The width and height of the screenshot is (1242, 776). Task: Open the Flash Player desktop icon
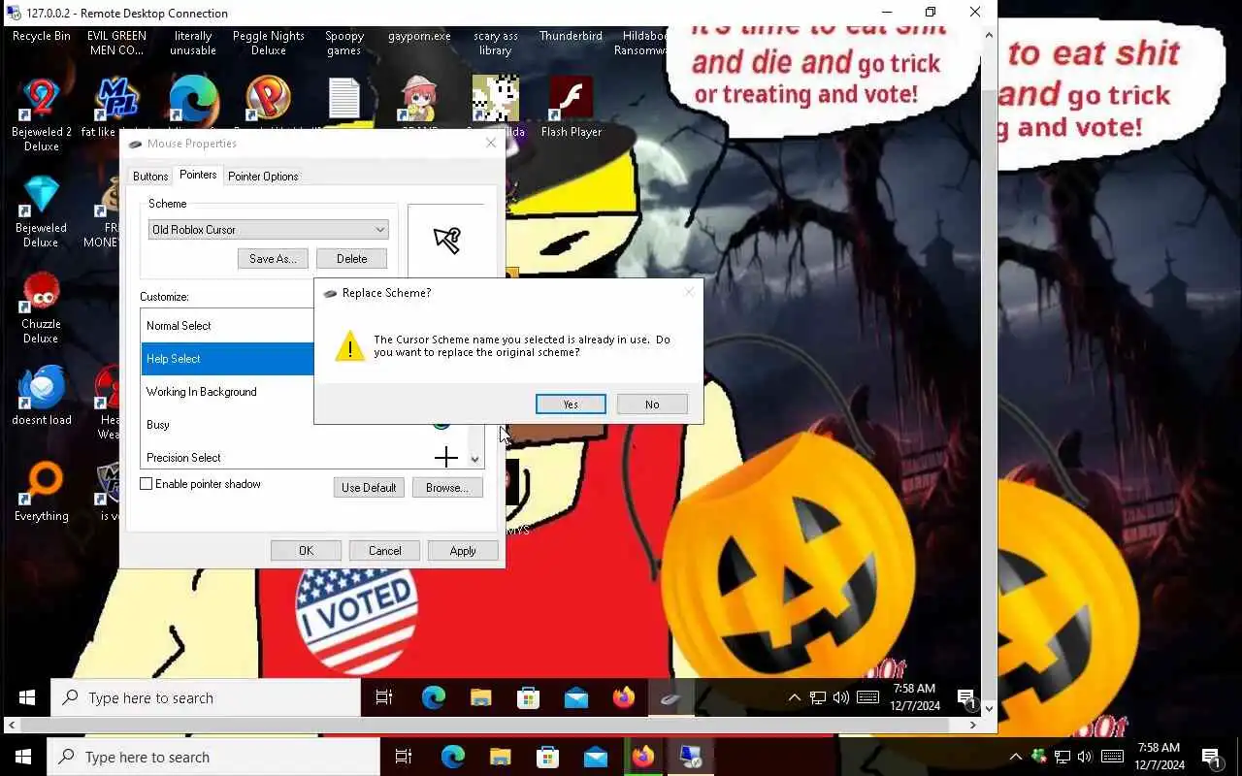click(x=572, y=107)
